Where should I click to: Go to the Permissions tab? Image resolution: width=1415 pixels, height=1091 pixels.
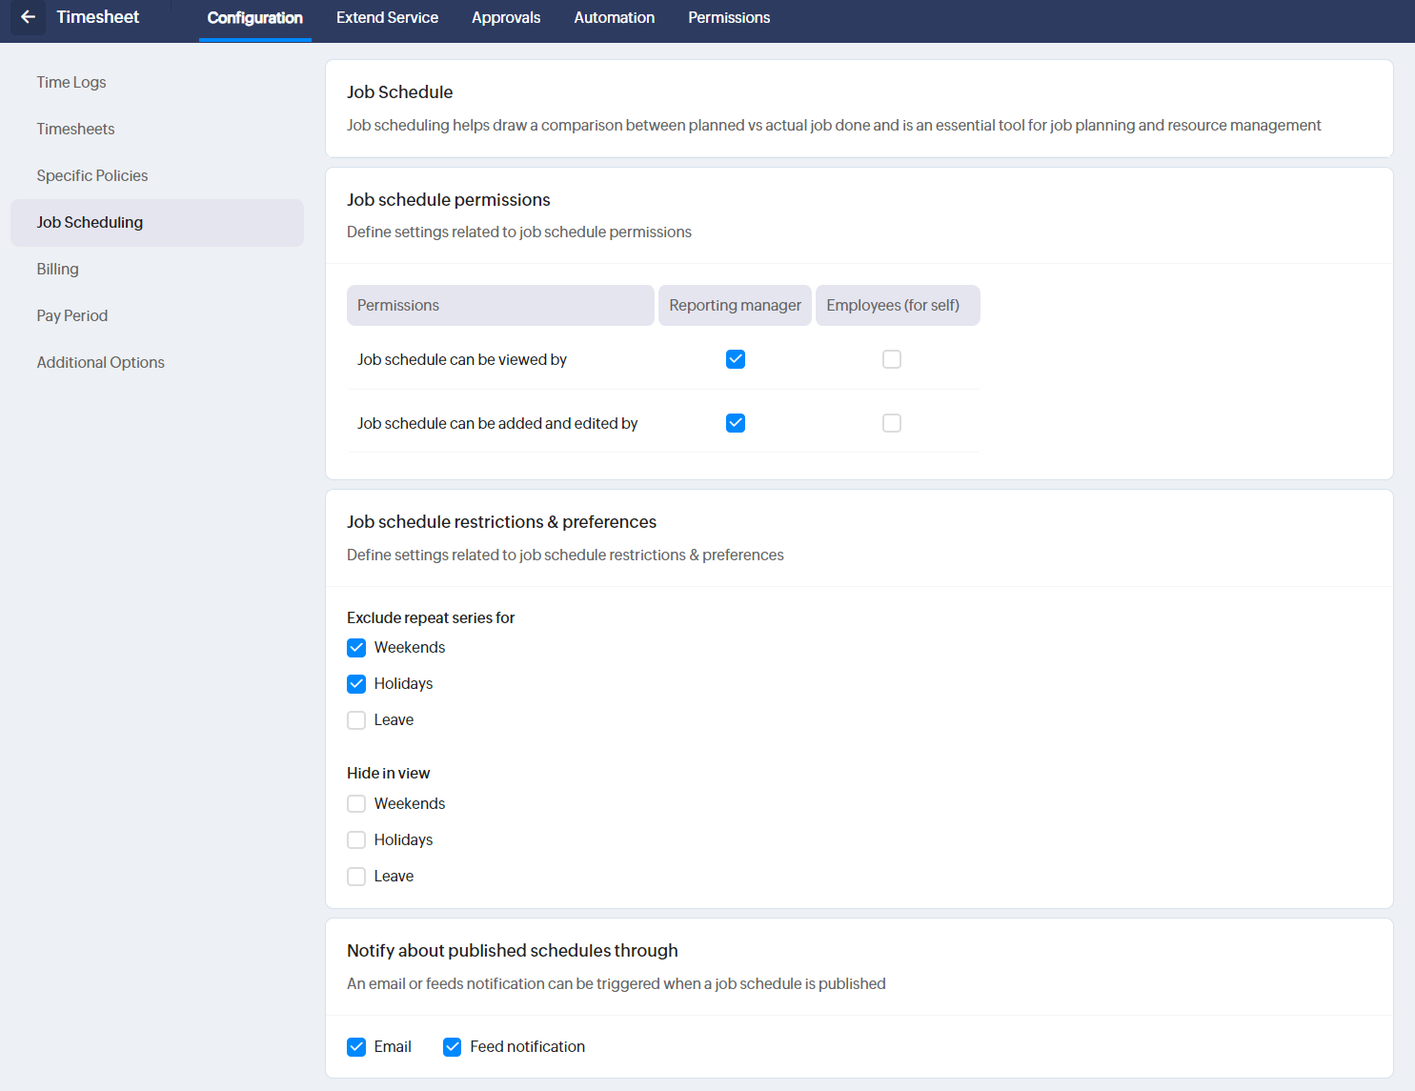[728, 18]
